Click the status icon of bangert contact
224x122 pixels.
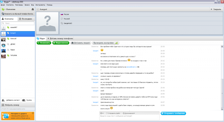pos(8,33)
